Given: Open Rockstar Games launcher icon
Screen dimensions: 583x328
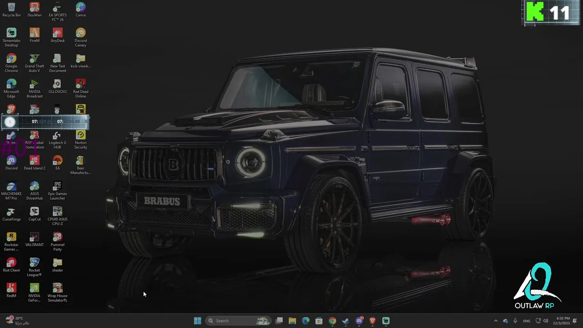Looking at the screenshot, I should 11,241.
